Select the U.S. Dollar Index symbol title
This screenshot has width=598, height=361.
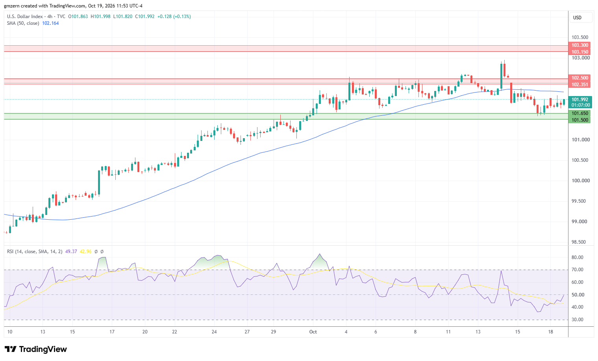[x=25, y=17]
